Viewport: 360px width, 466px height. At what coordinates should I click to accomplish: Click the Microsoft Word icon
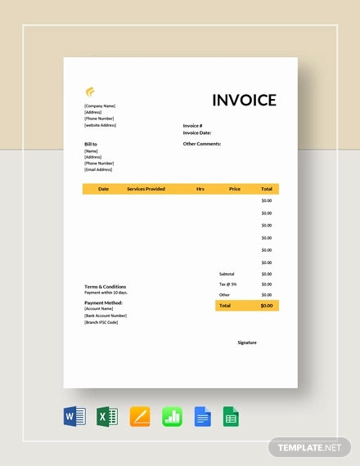click(x=75, y=416)
